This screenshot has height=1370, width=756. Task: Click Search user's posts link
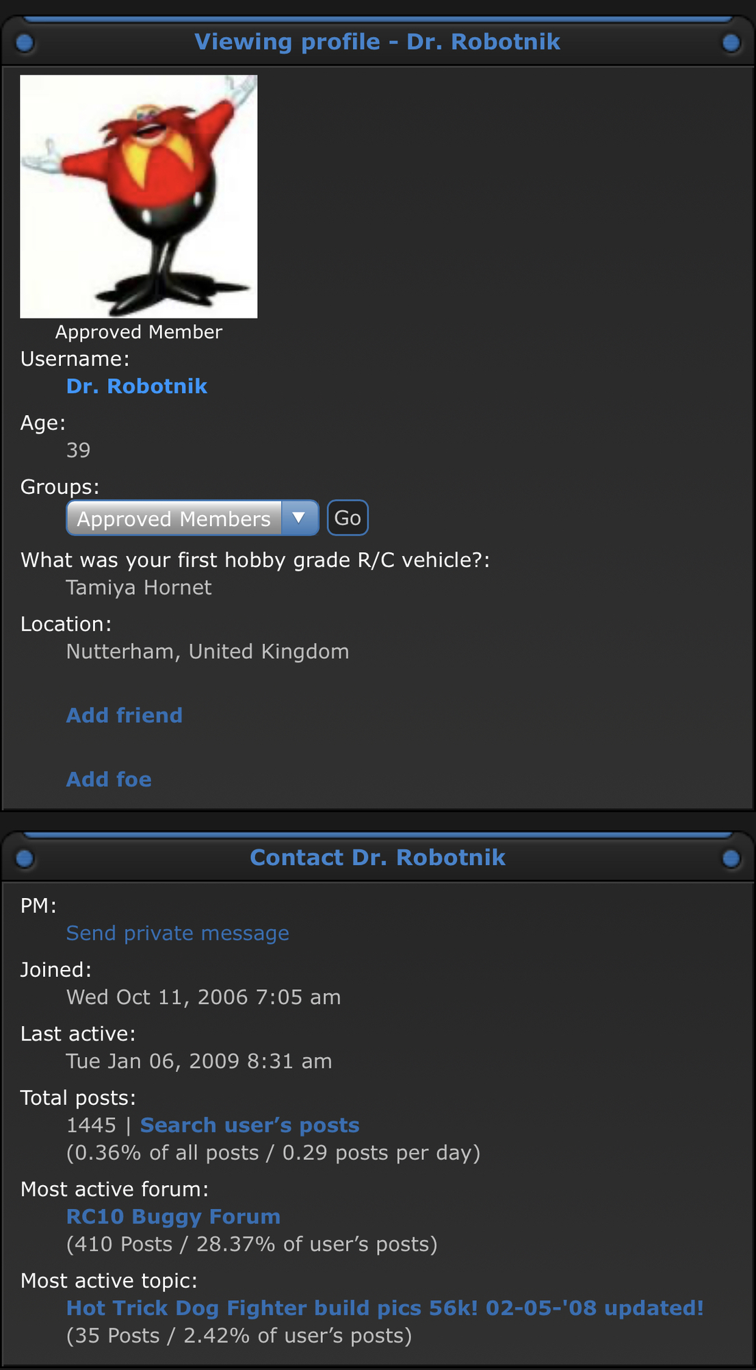tap(250, 1125)
